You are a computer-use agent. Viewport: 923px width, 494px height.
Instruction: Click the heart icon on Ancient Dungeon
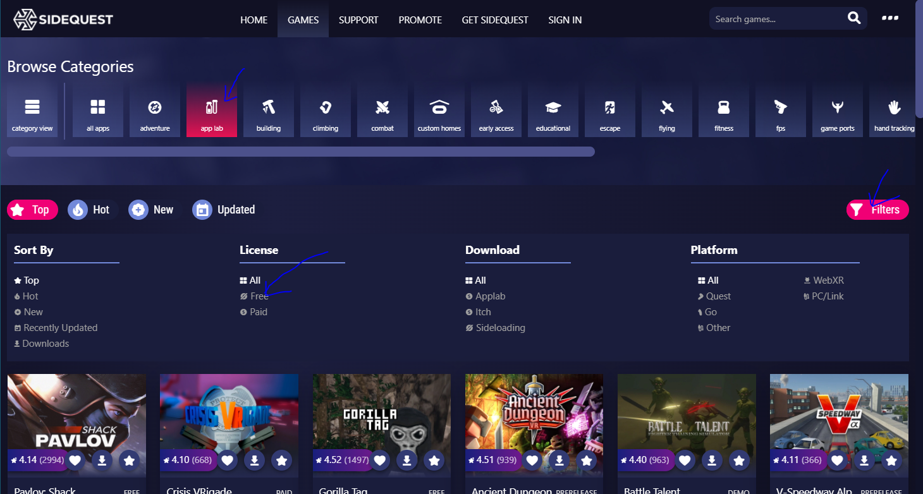tap(532, 461)
